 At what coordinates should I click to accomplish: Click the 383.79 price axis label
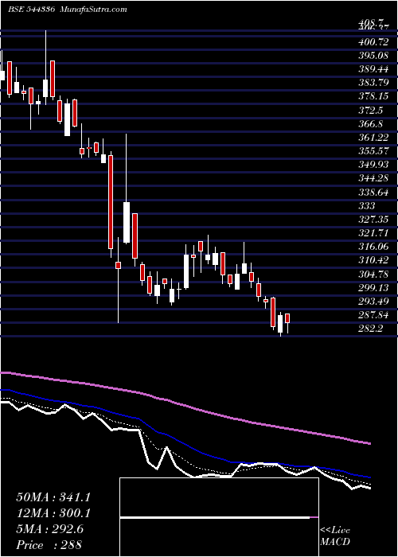coord(373,83)
